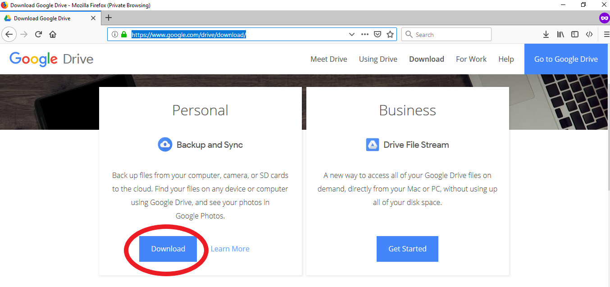Open a new tab with plus
Viewport: 610px width, 287px height.
[x=108, y=18]
